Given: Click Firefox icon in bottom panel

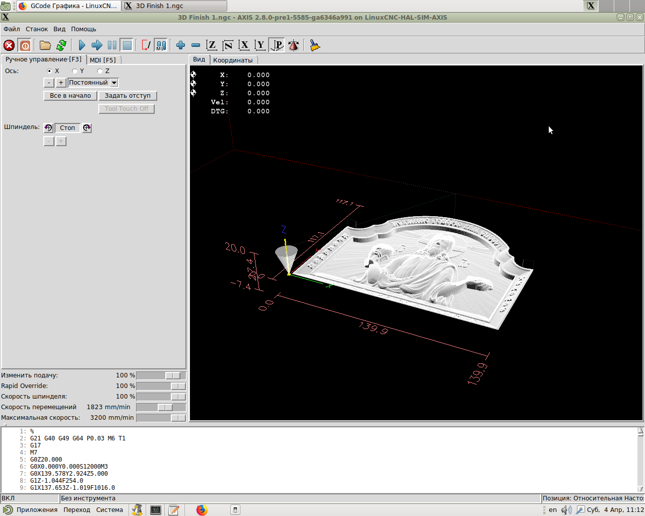Looking at the screenshot, I should coord(202,510).
